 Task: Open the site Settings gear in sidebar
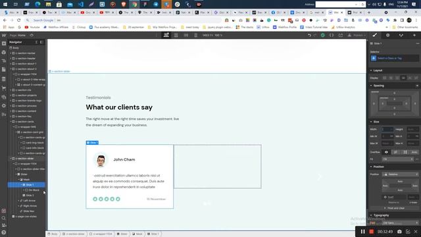[4, 105]
